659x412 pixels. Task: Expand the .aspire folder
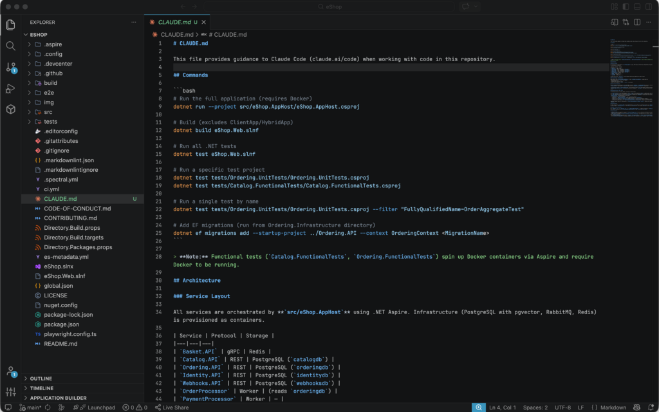click(x=82, y=44)
